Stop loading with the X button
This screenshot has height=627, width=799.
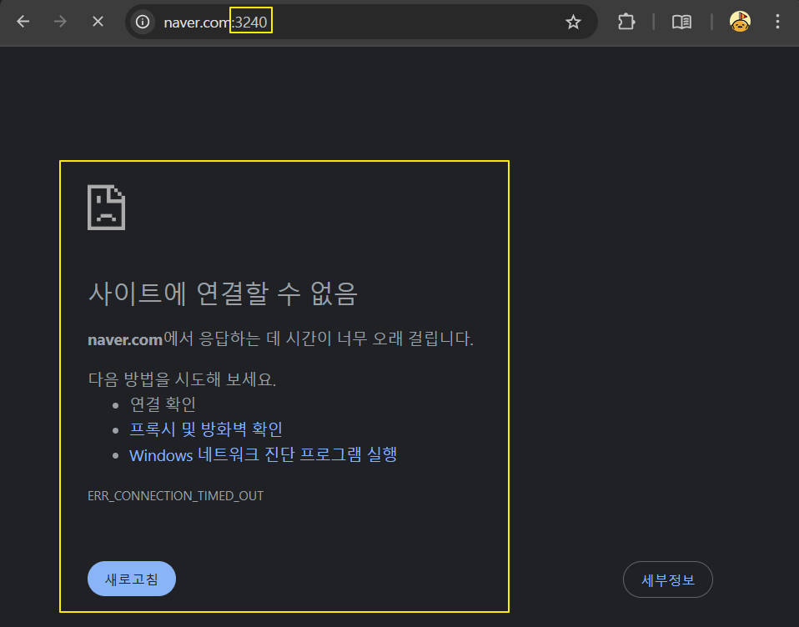98,22
